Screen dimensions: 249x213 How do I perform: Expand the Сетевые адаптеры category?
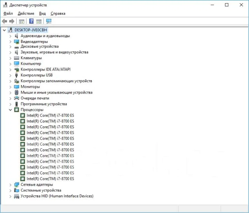point(11,185)
